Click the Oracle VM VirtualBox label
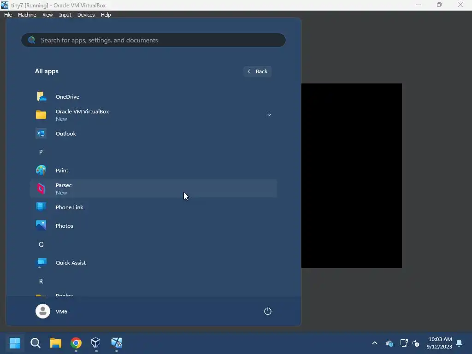The width and height of the screenshot is (472, 354). (82, 112)
